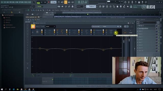
Task: Click the Compressor 1 module Mix slider
Action: pos(103,32)
